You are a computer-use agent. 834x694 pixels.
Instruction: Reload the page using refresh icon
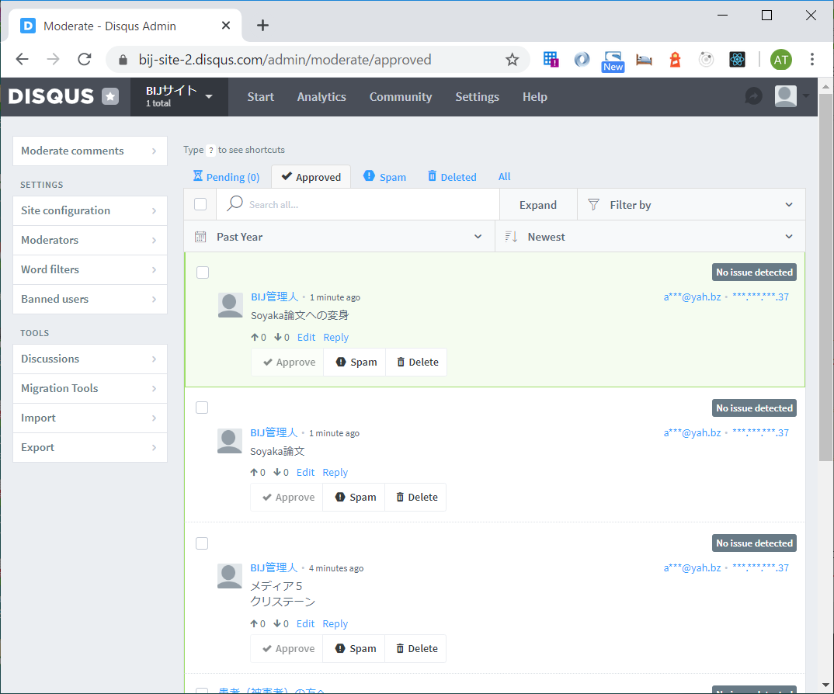pos(85,59)
